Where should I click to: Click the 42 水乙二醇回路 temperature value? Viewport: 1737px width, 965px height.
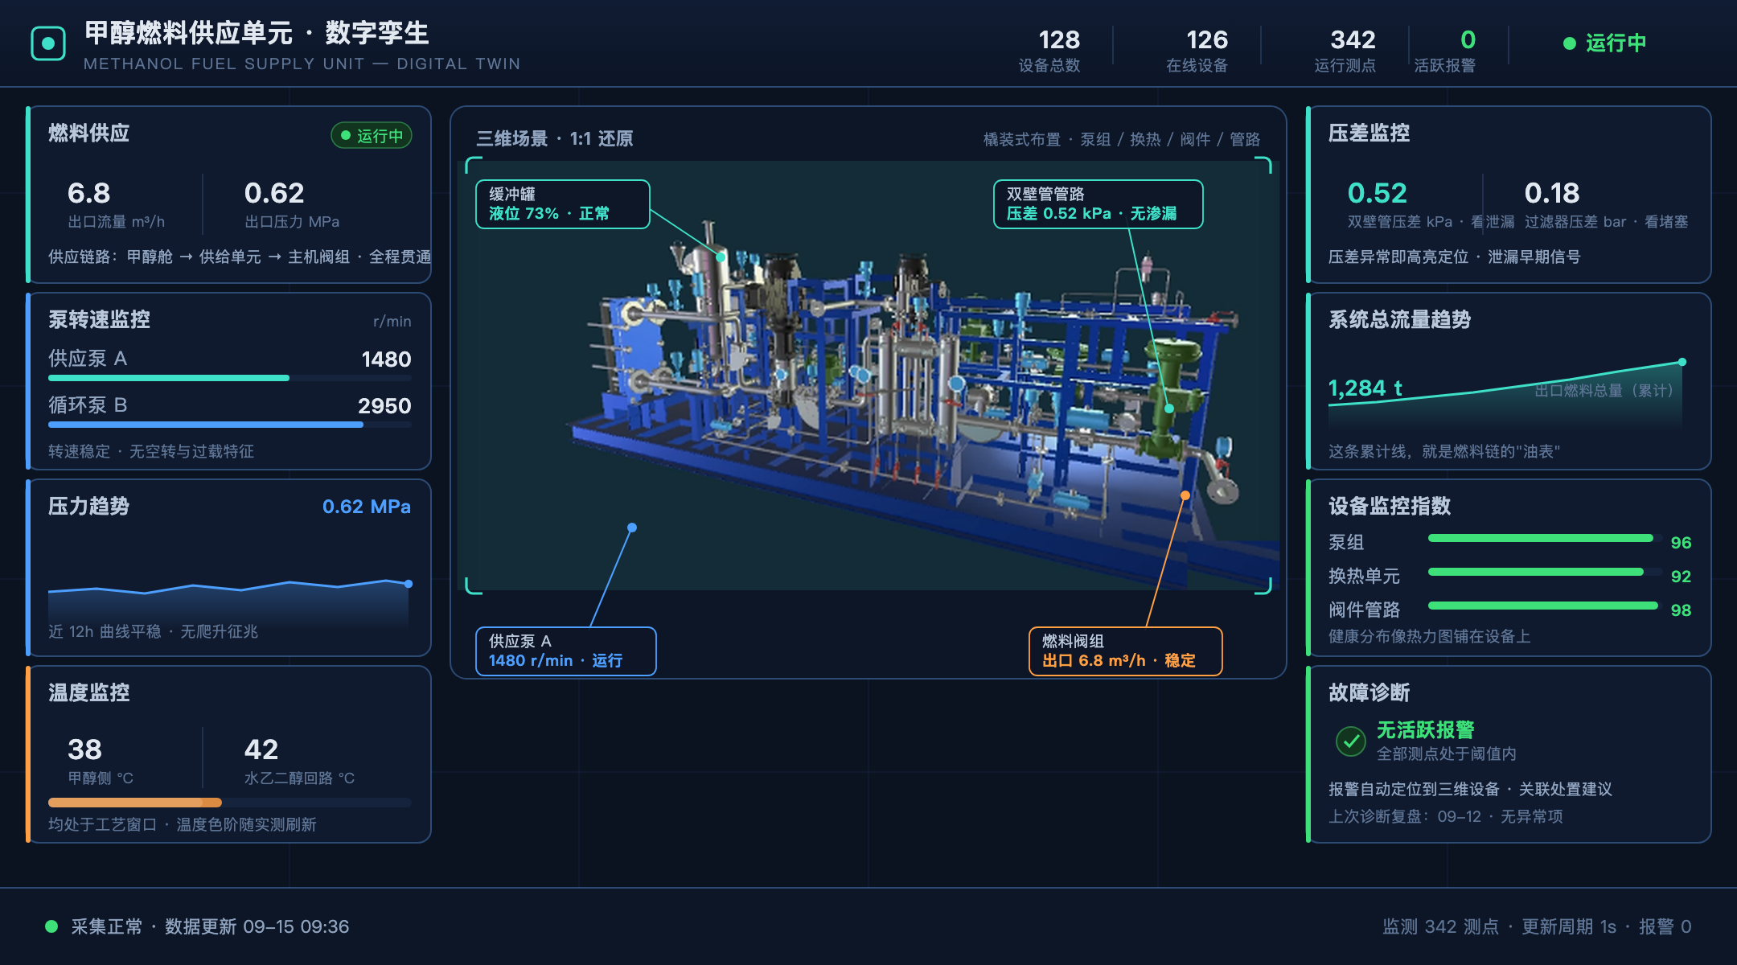click(261, 749)
